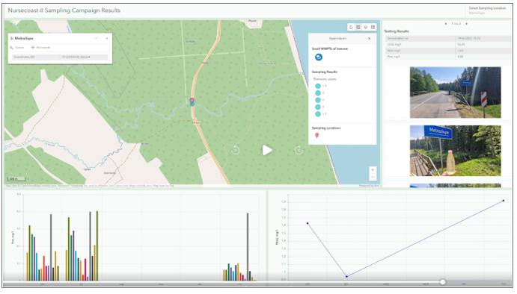Play the video overlay
Image resolution: width=517 pixels, height=294 pixels.
[267, 150]
